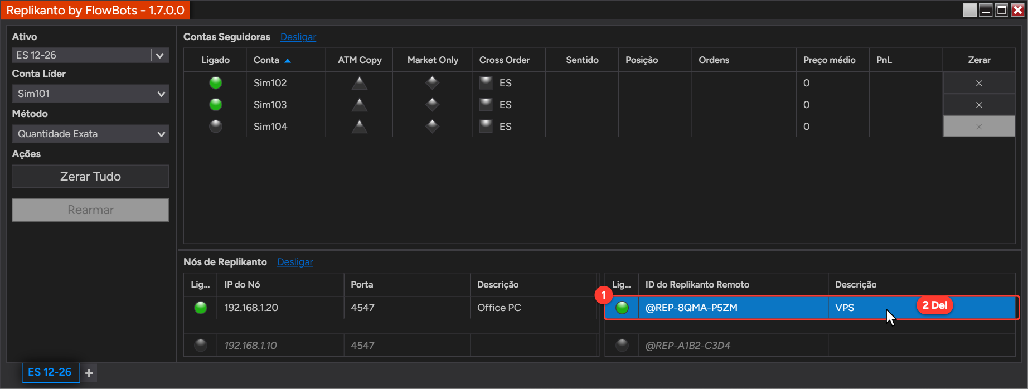Toggle Market Only diamond for Sim103
Image resolution: width=1028 pixels, height=389 pixels.
point(432,105)
